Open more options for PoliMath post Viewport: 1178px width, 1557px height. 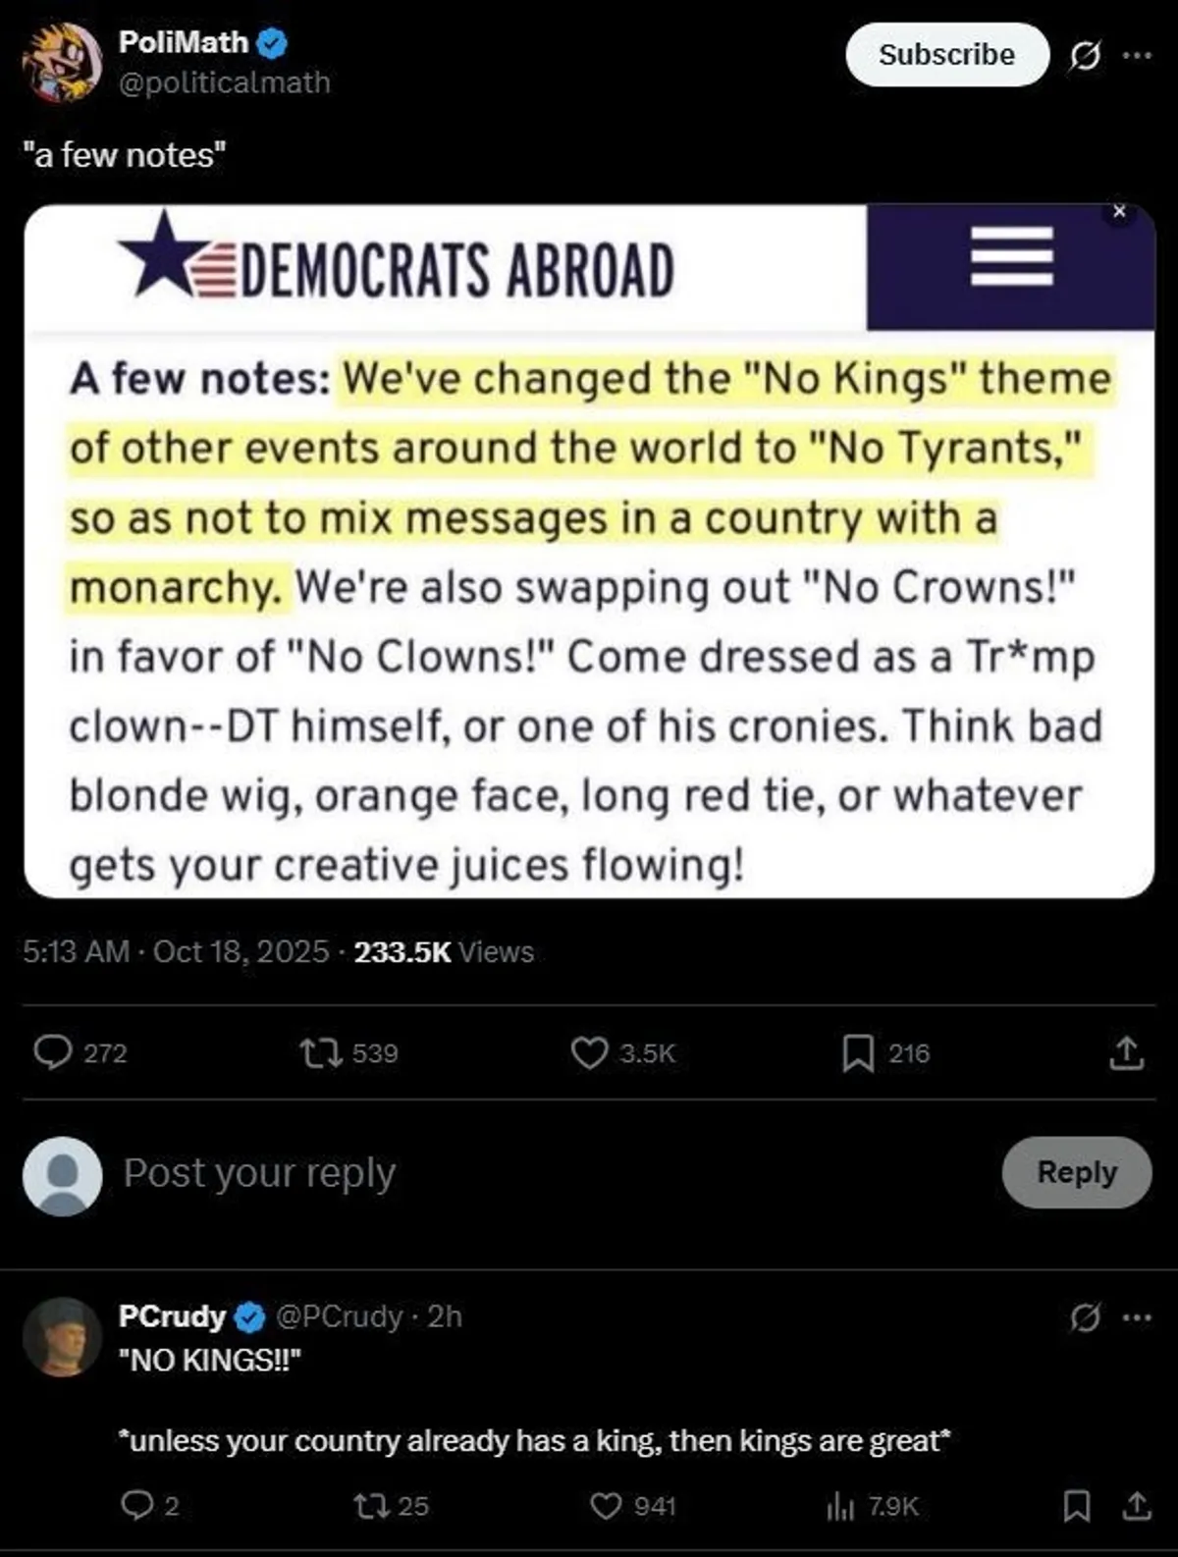pos(1137,56)
